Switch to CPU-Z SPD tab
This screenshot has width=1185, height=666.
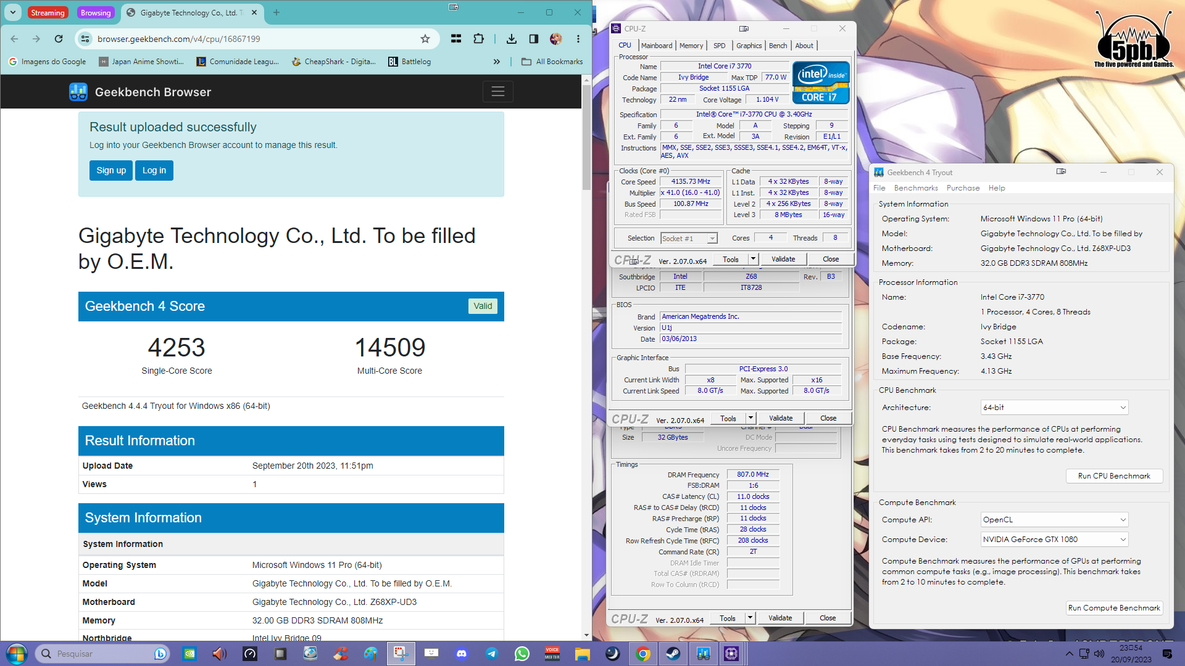pyautogui.click(x=719, y=46)
